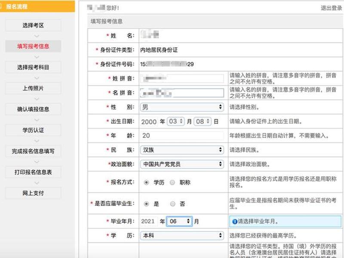This screenshot has height=258, width=344.
Task: Click the 退出登录 link
Action: (331, 8)
